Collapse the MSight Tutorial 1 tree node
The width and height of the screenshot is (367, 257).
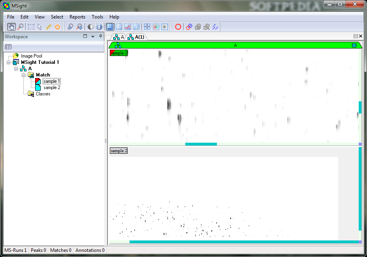8,62
